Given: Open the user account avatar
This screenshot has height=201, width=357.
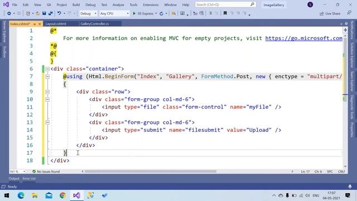Looking at the screenshot, I should (x=310, y=4).
